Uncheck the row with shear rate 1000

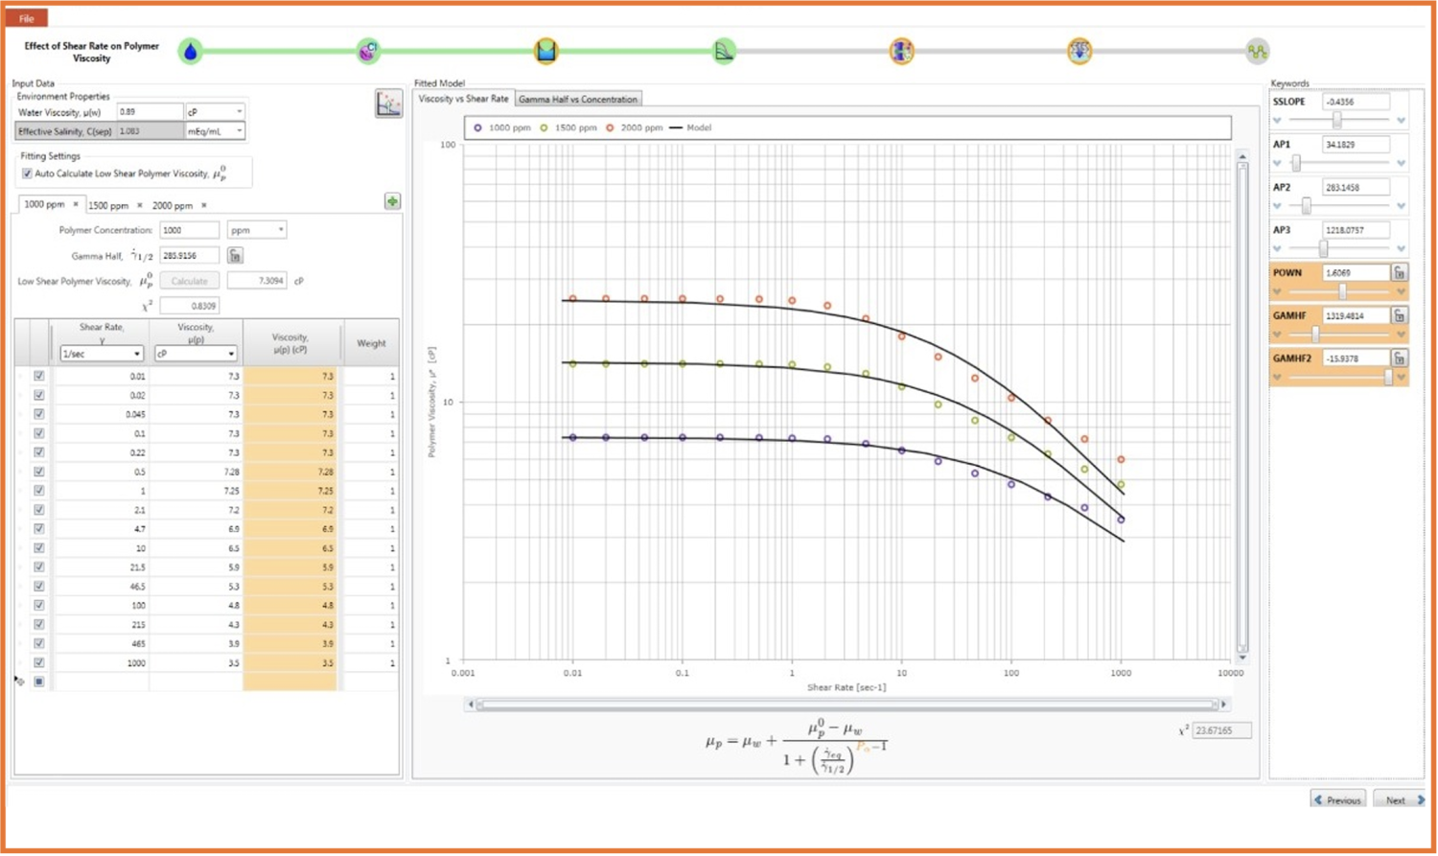(39, 663)
